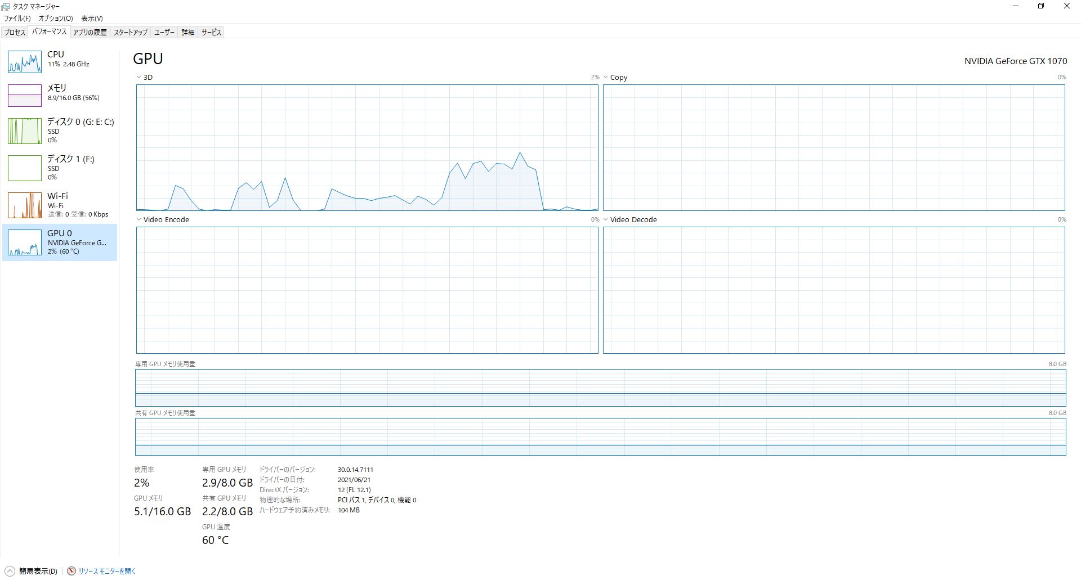Switch to the スタートアップ tab
This screenshot has width=1081, height=585.
pos(131,33)
